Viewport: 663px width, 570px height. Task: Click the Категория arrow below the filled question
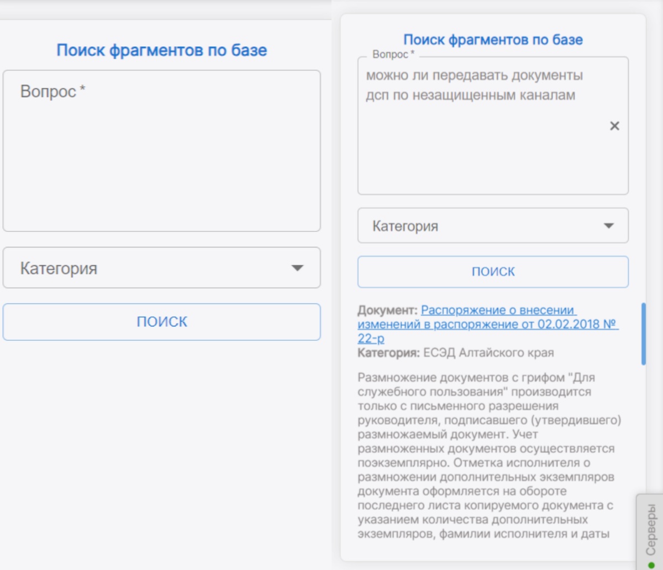(608, 226)
